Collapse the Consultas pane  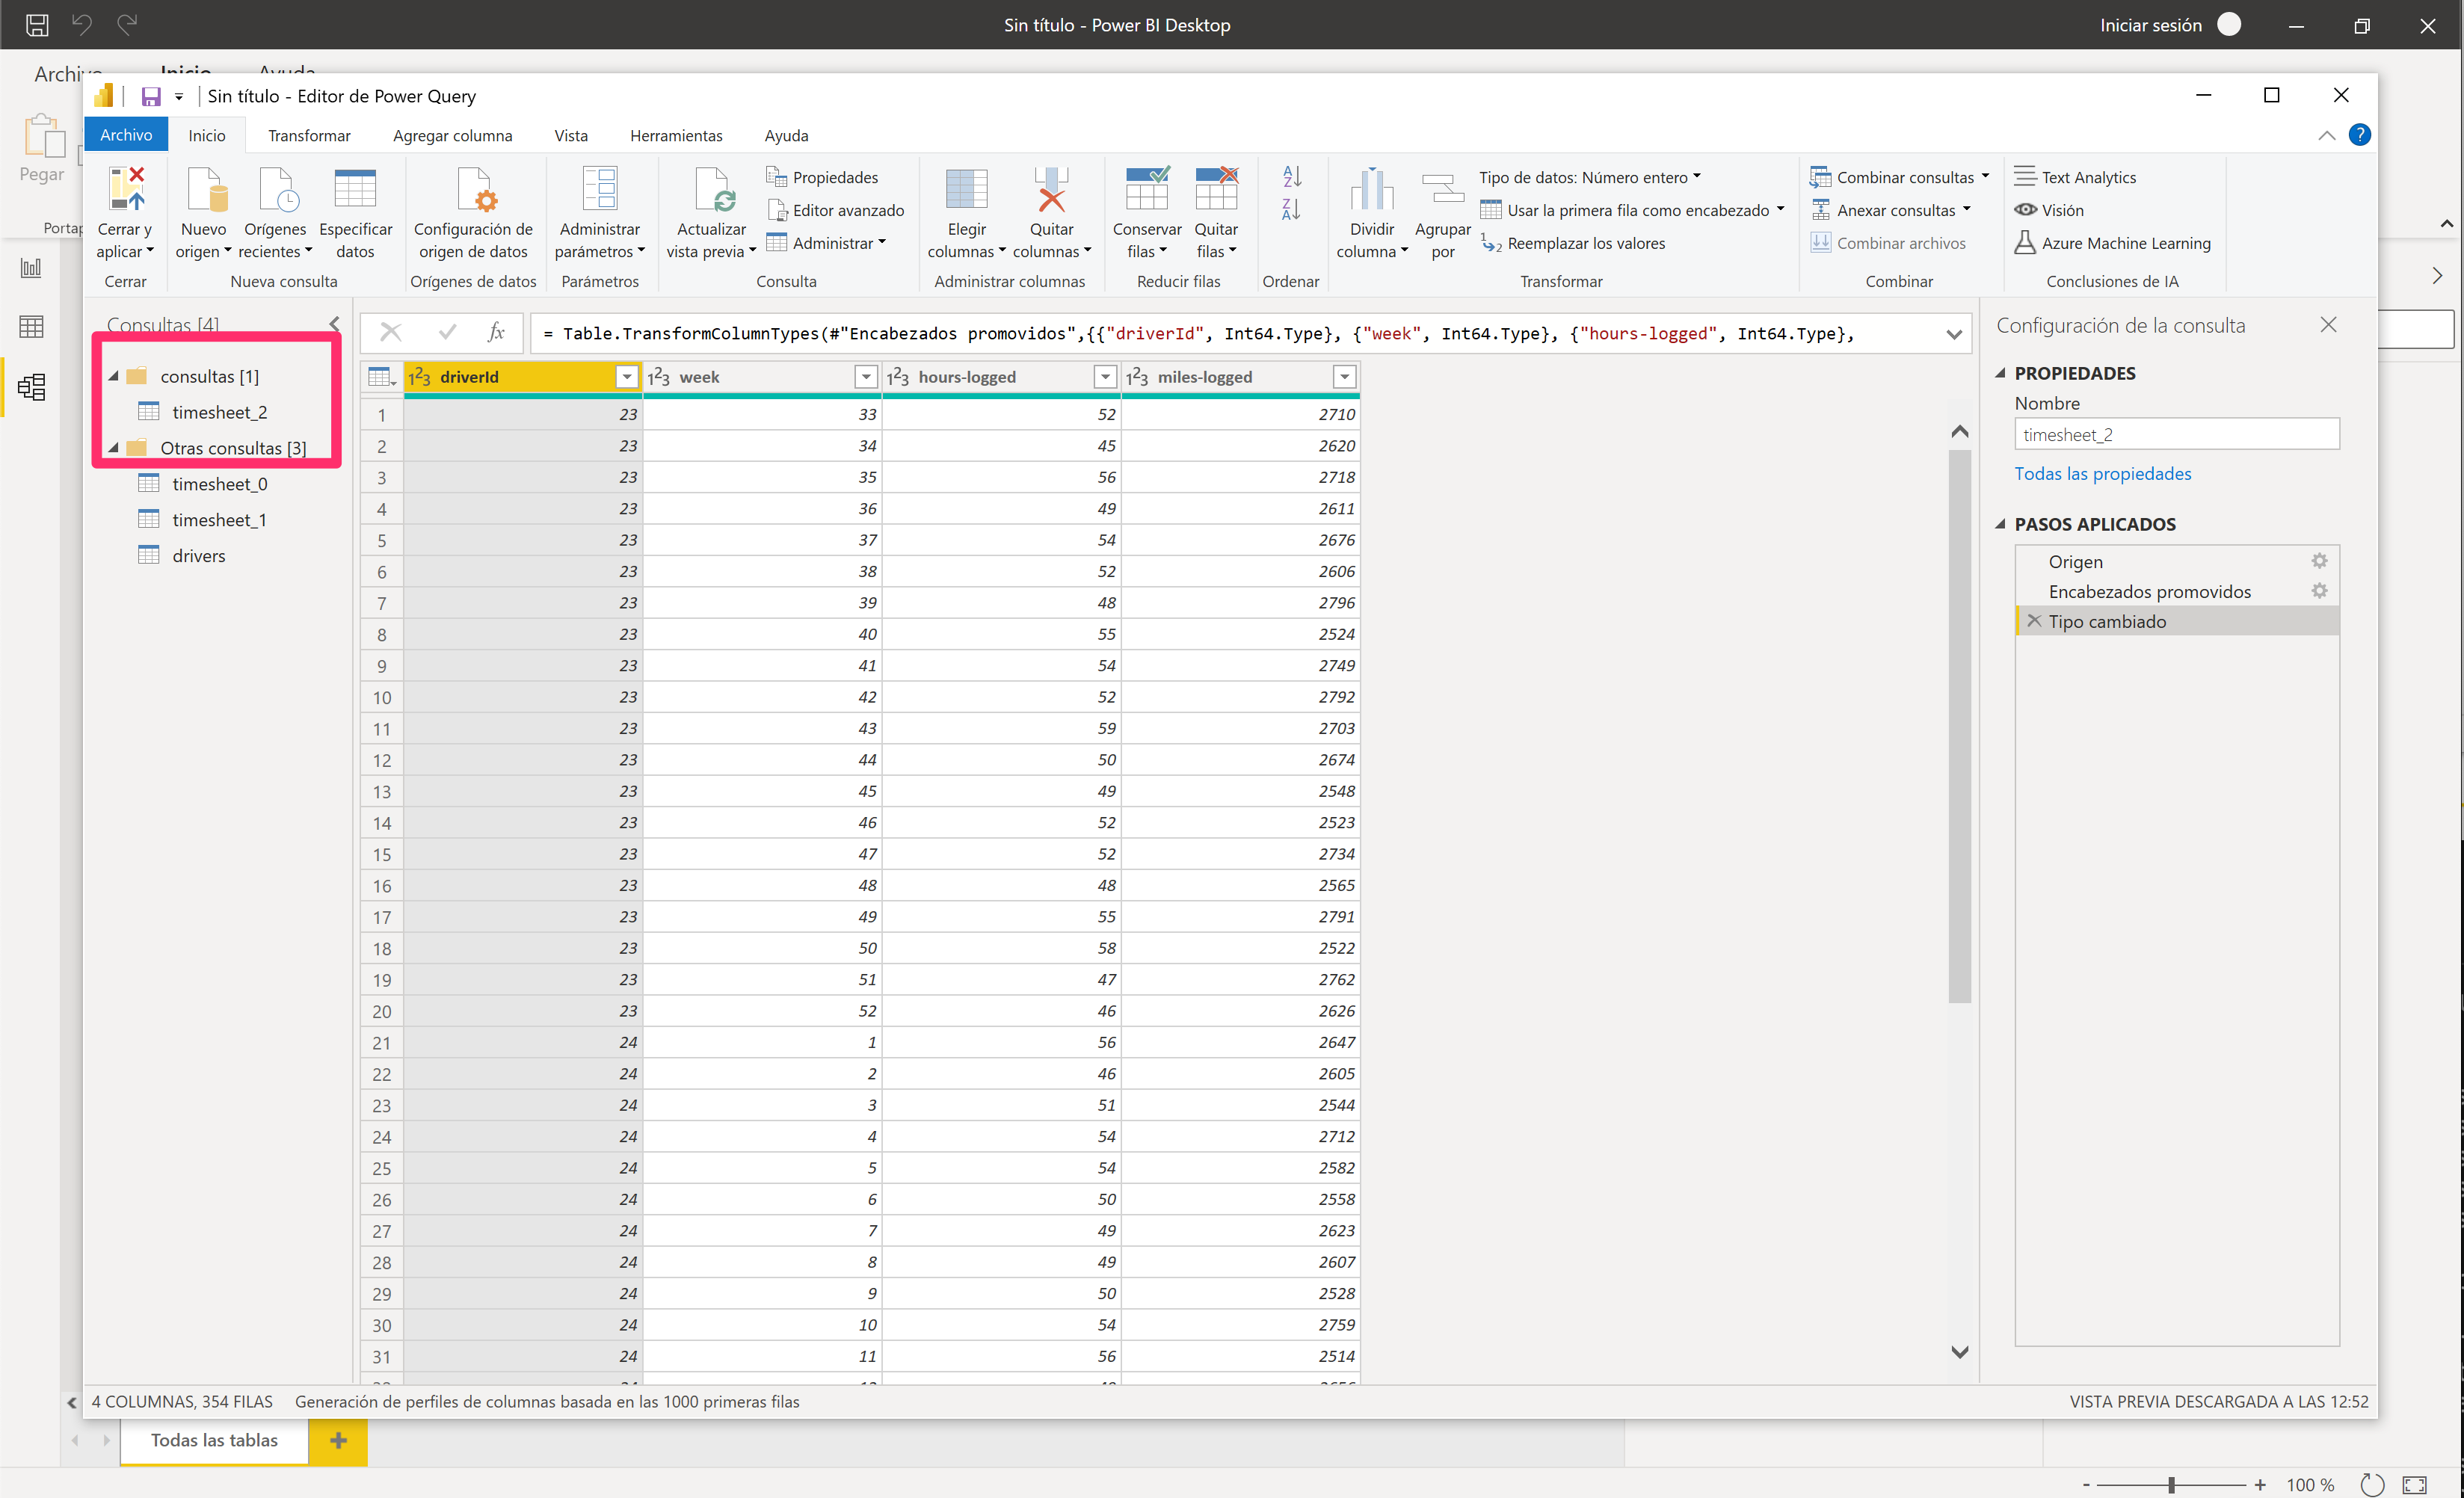pos(335,324)
